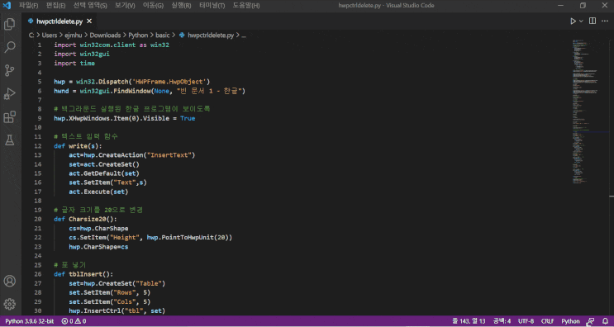614x327 pixels.
Task: Open the 도움말(H) menu
Action: 246,6
